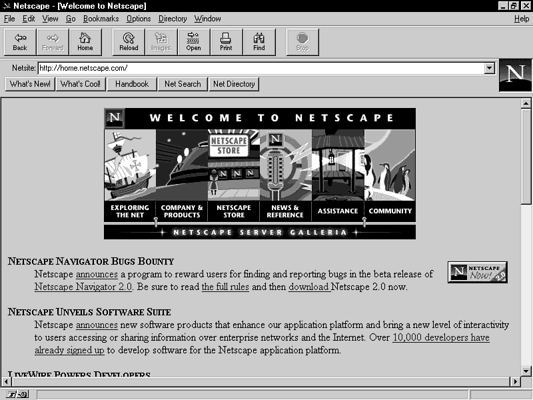Screen dimensions: 533x400
Task: Click the horizontal scrollbar left arrow
Action: 6,381
